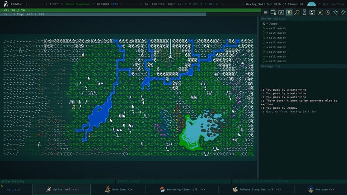Click the 83/300# weight readout
This screenshot has height=195, width=347.
(103, 4)
